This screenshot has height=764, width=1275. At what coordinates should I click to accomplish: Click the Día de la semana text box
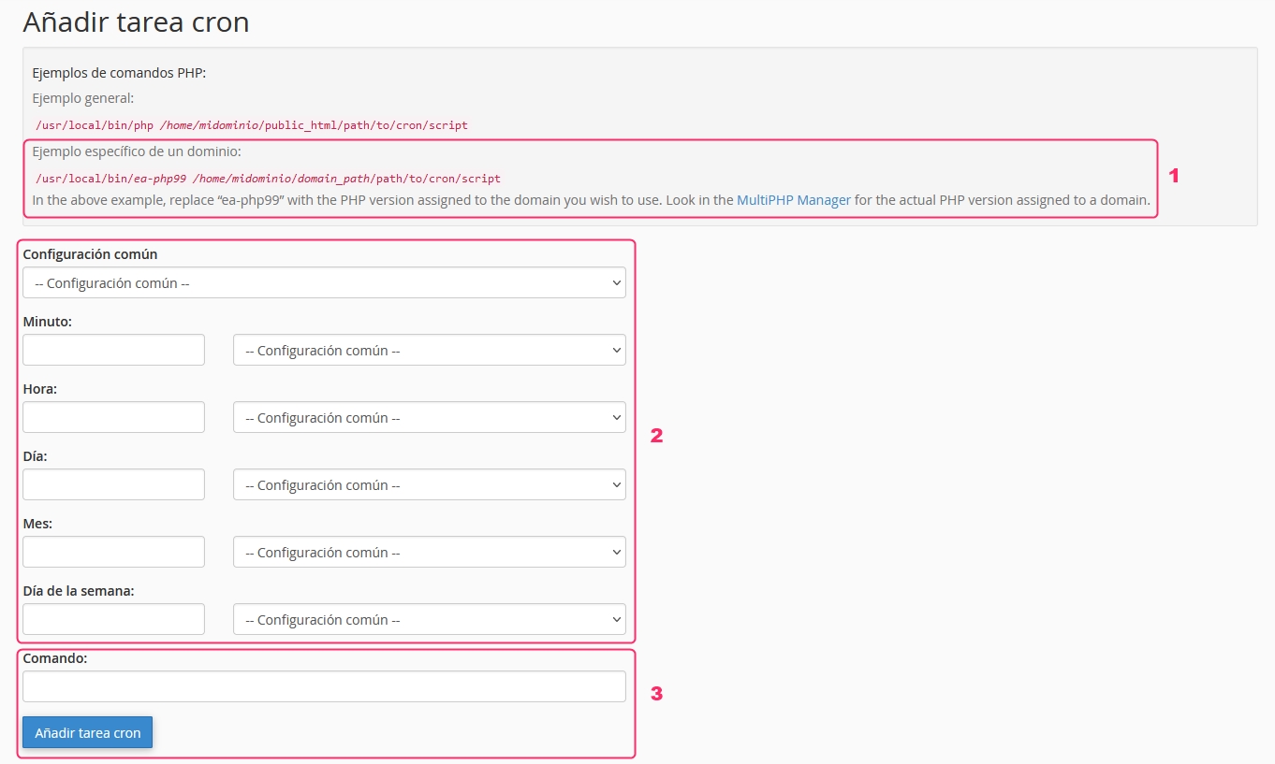(113, 620)
